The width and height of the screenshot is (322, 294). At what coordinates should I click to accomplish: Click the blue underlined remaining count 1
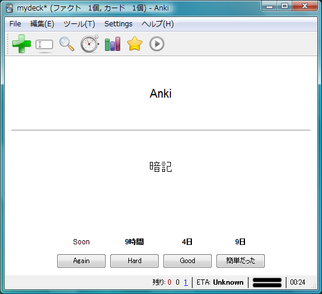click(x=186, y=282)
